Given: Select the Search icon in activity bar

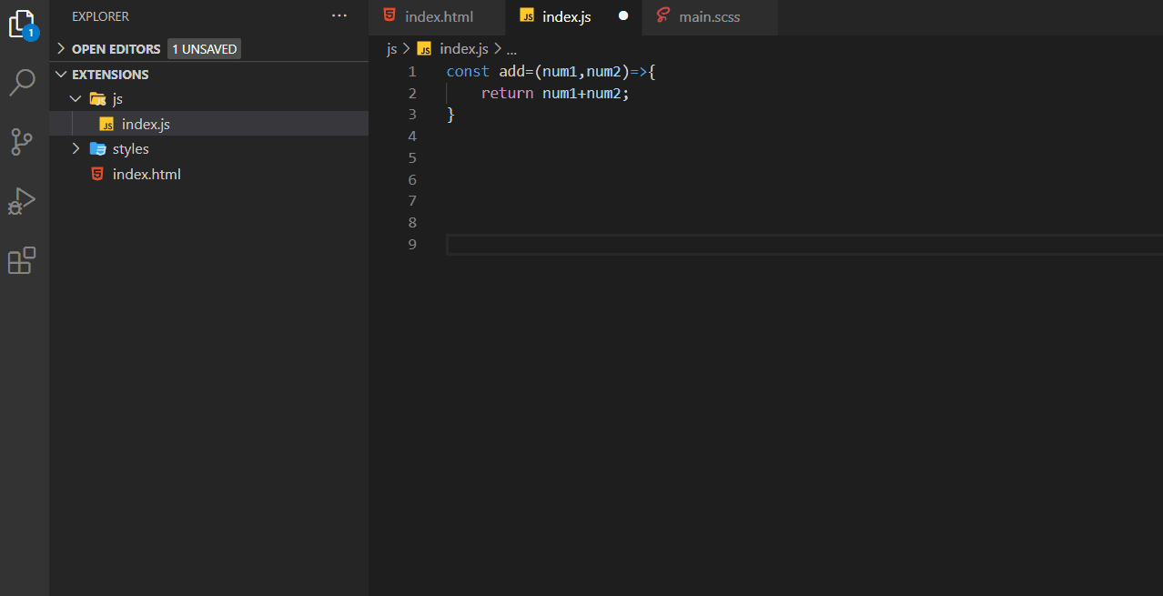Looking at the screenshot, I should point(22,82).
